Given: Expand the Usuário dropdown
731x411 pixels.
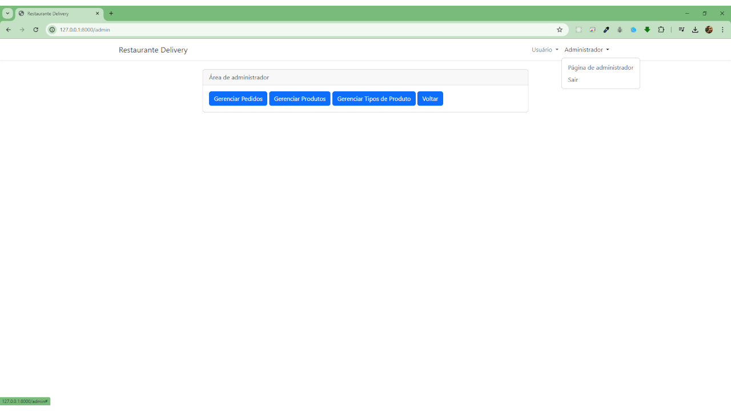Looking at the screenshot, I should click(545, 50).
